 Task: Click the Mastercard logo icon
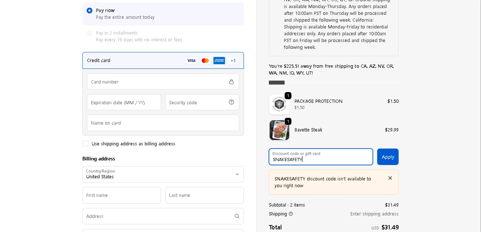205,61
